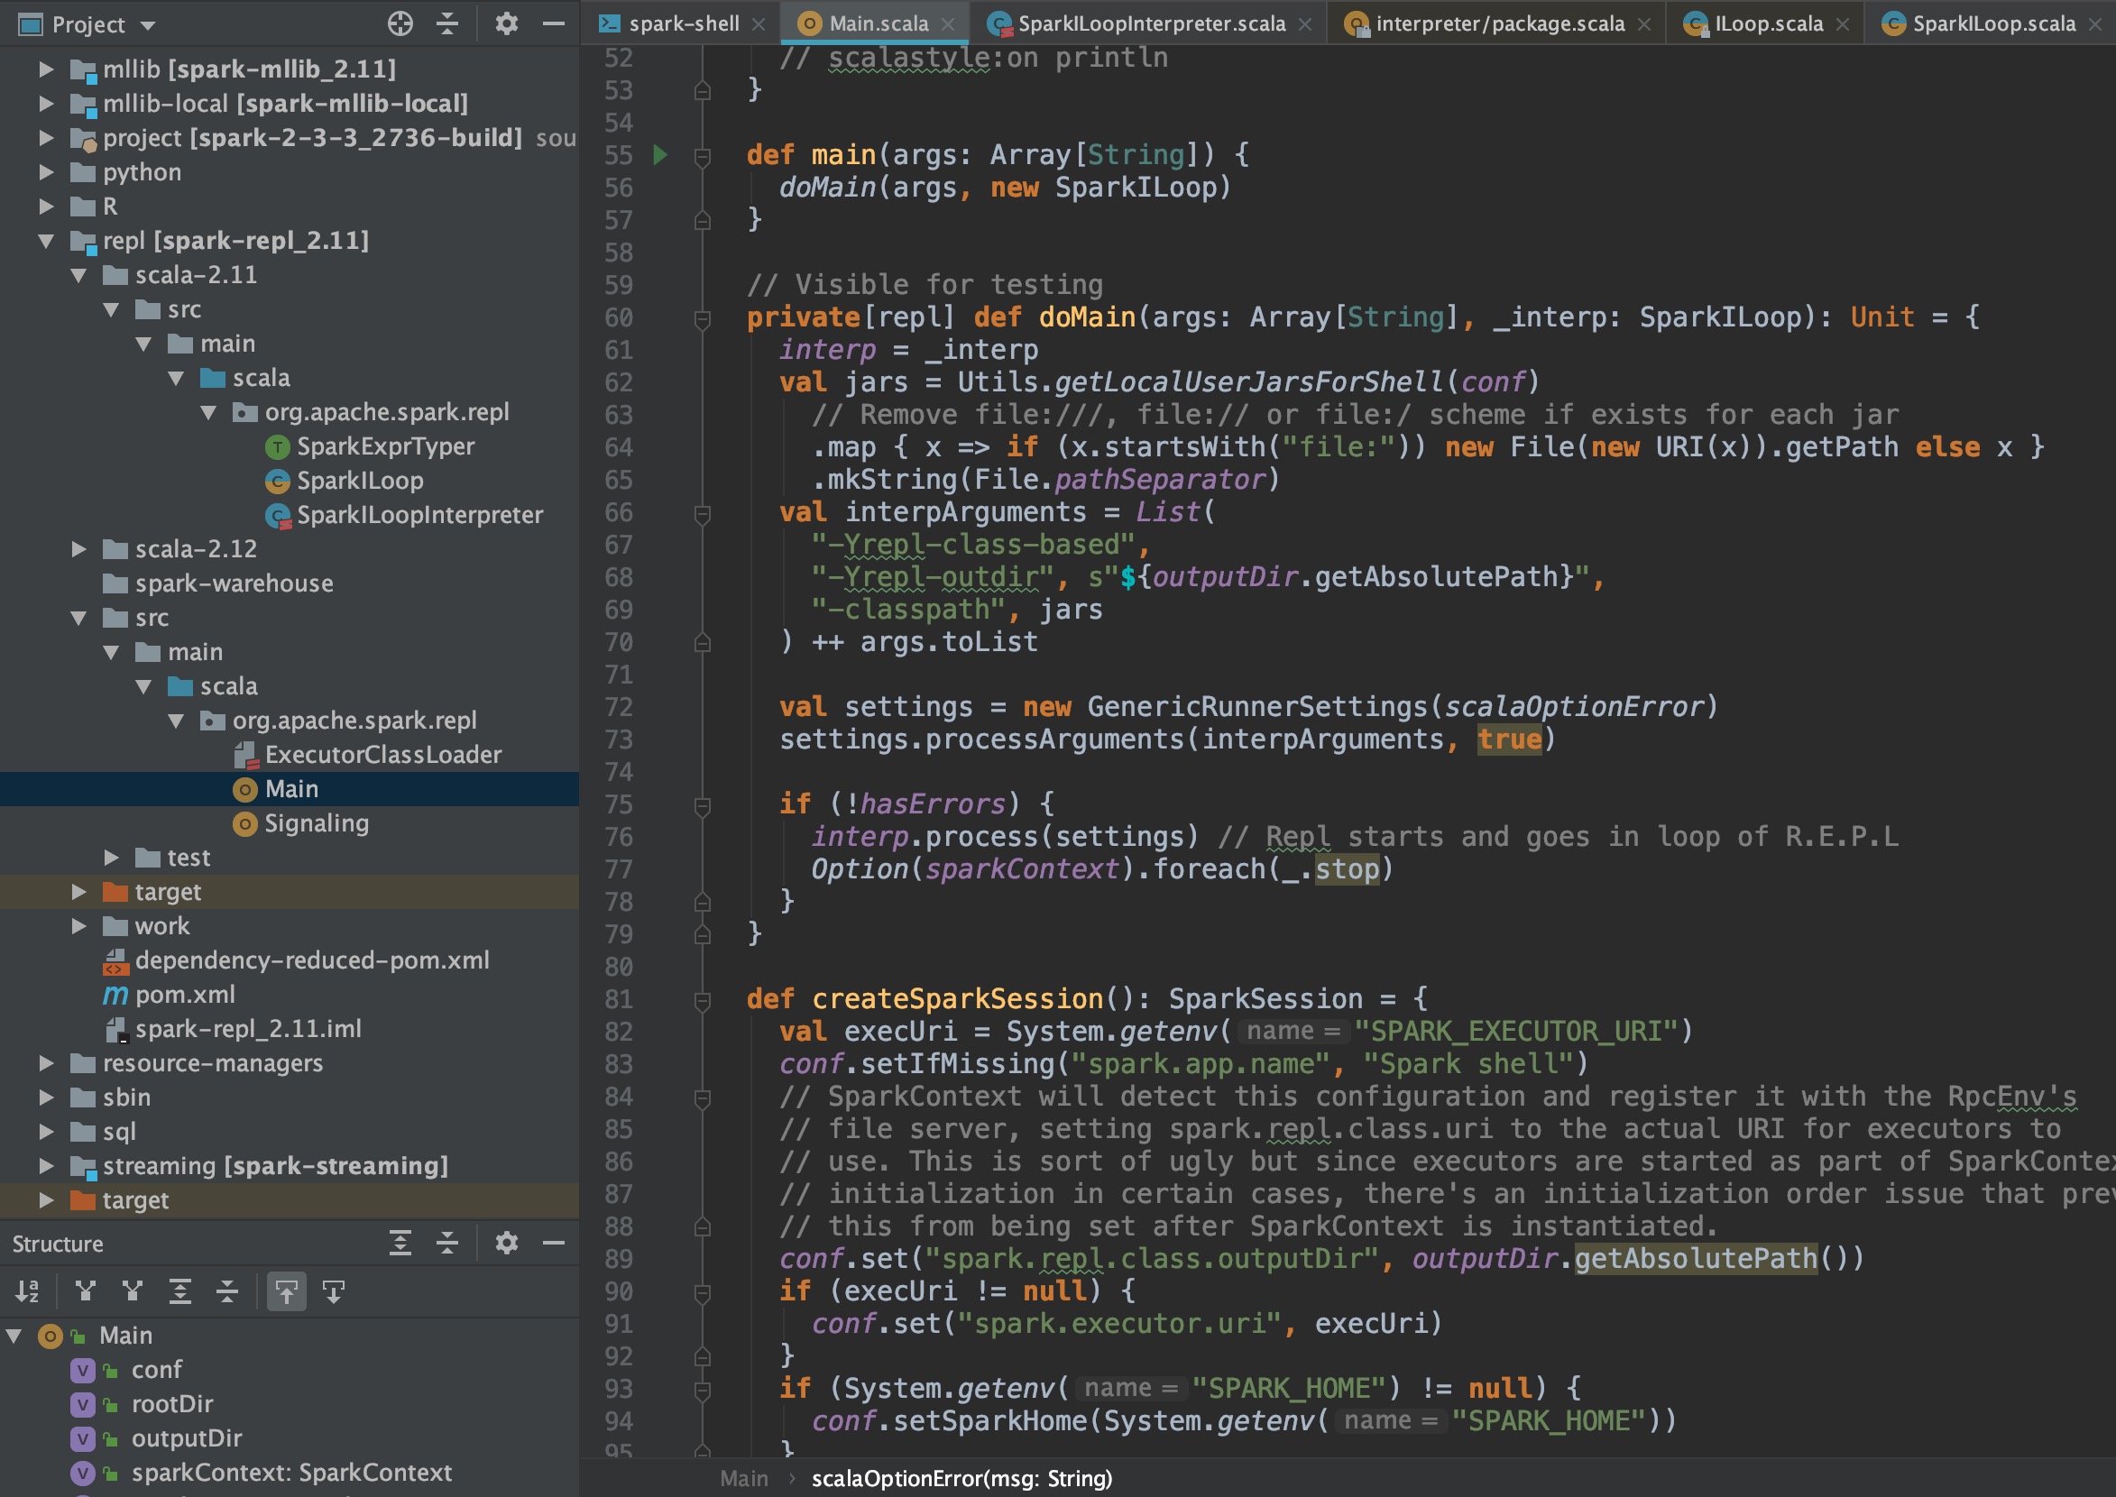This screenshot has height=1497, width=2116.
Task: Open Project panel settings gear
Action: coord(506,24)
